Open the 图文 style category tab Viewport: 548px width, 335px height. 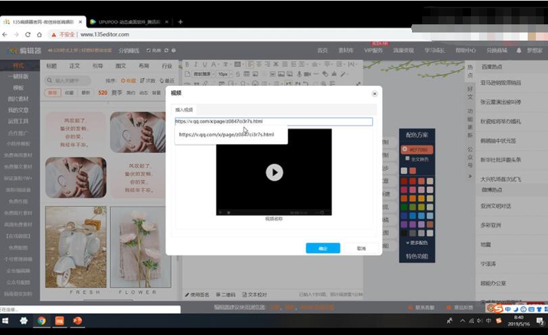click(120, 66)
